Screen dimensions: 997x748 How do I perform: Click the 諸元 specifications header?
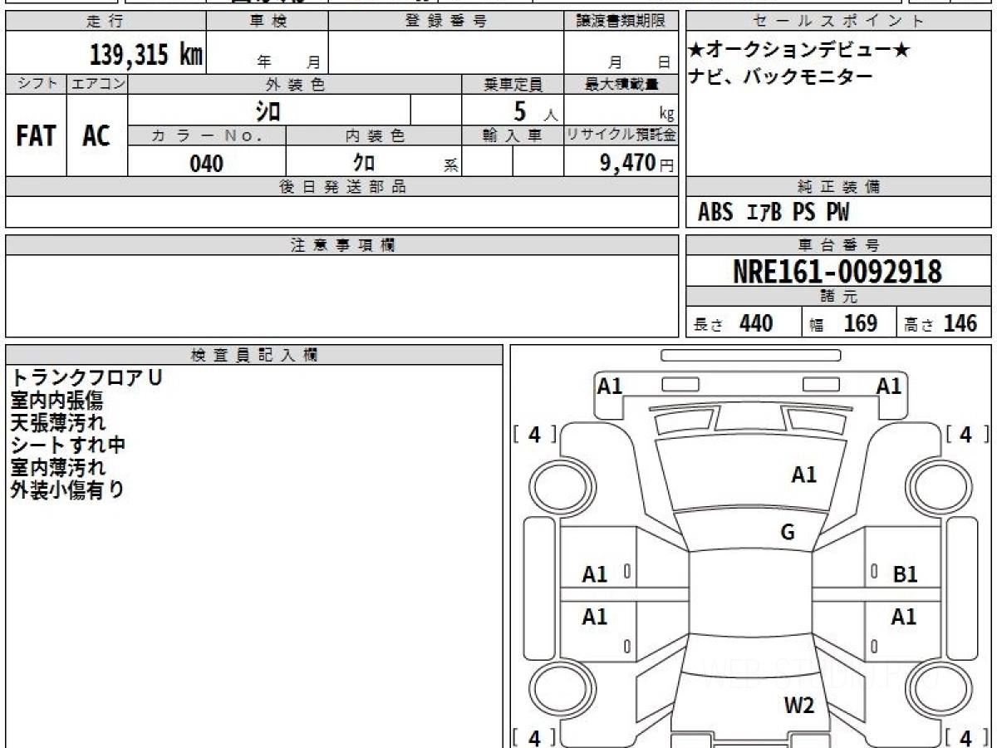(838, 297)
